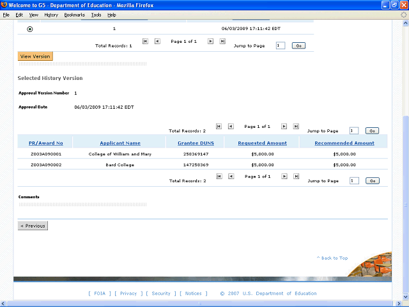Click award number 2003A090001

coord(46,154)
